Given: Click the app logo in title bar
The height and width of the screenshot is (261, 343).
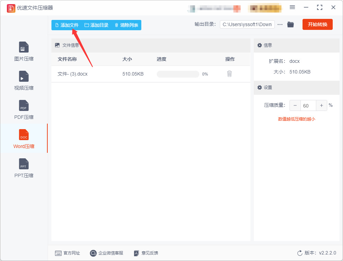Looking at the screenshot, I should (x=11, y=8).
